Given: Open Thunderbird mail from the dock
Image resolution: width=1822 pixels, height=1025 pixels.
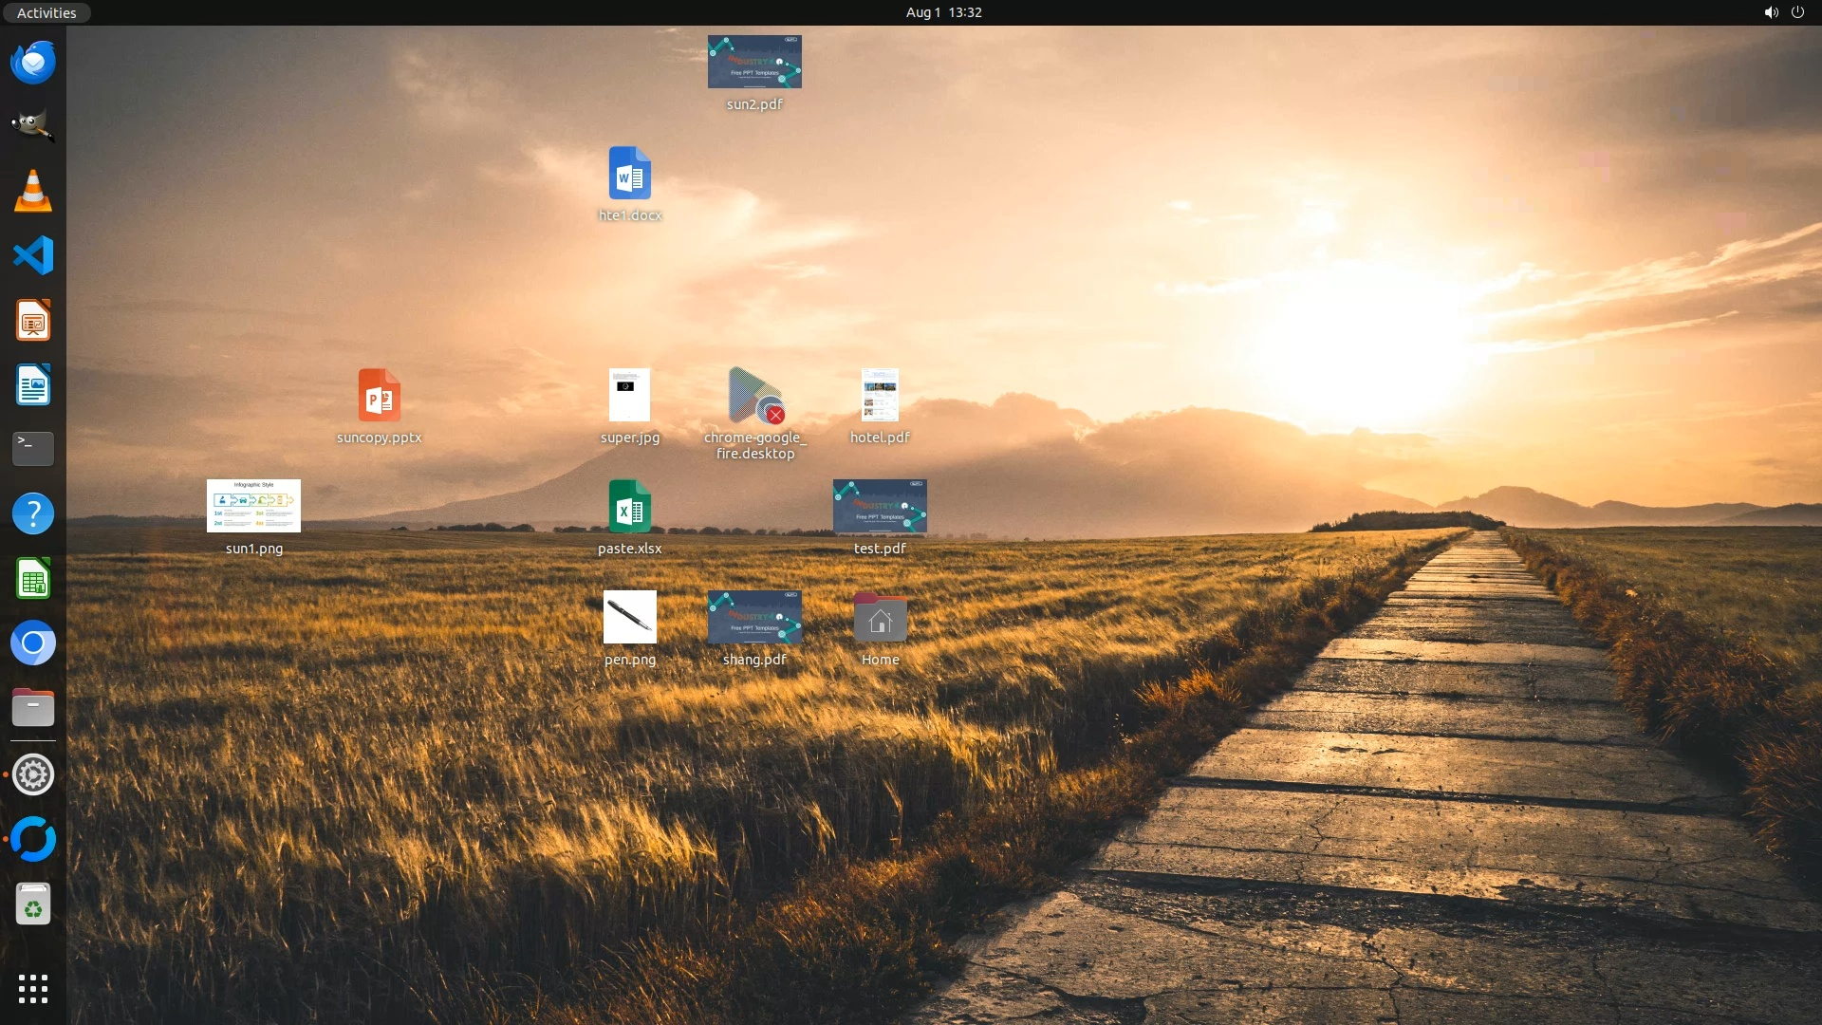Looking at the screenshot, I should [x=33, y=63].
